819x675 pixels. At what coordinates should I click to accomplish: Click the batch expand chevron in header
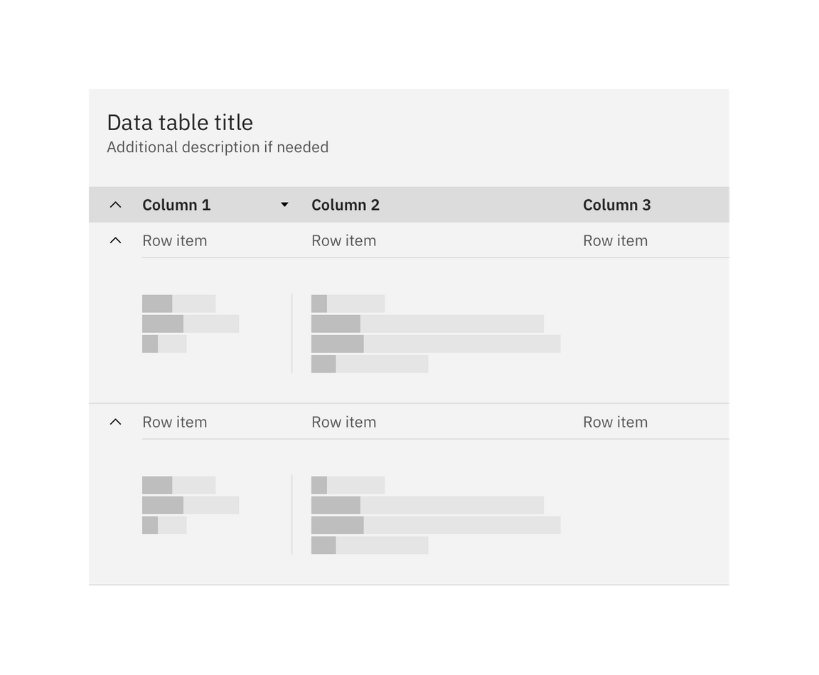117,205
